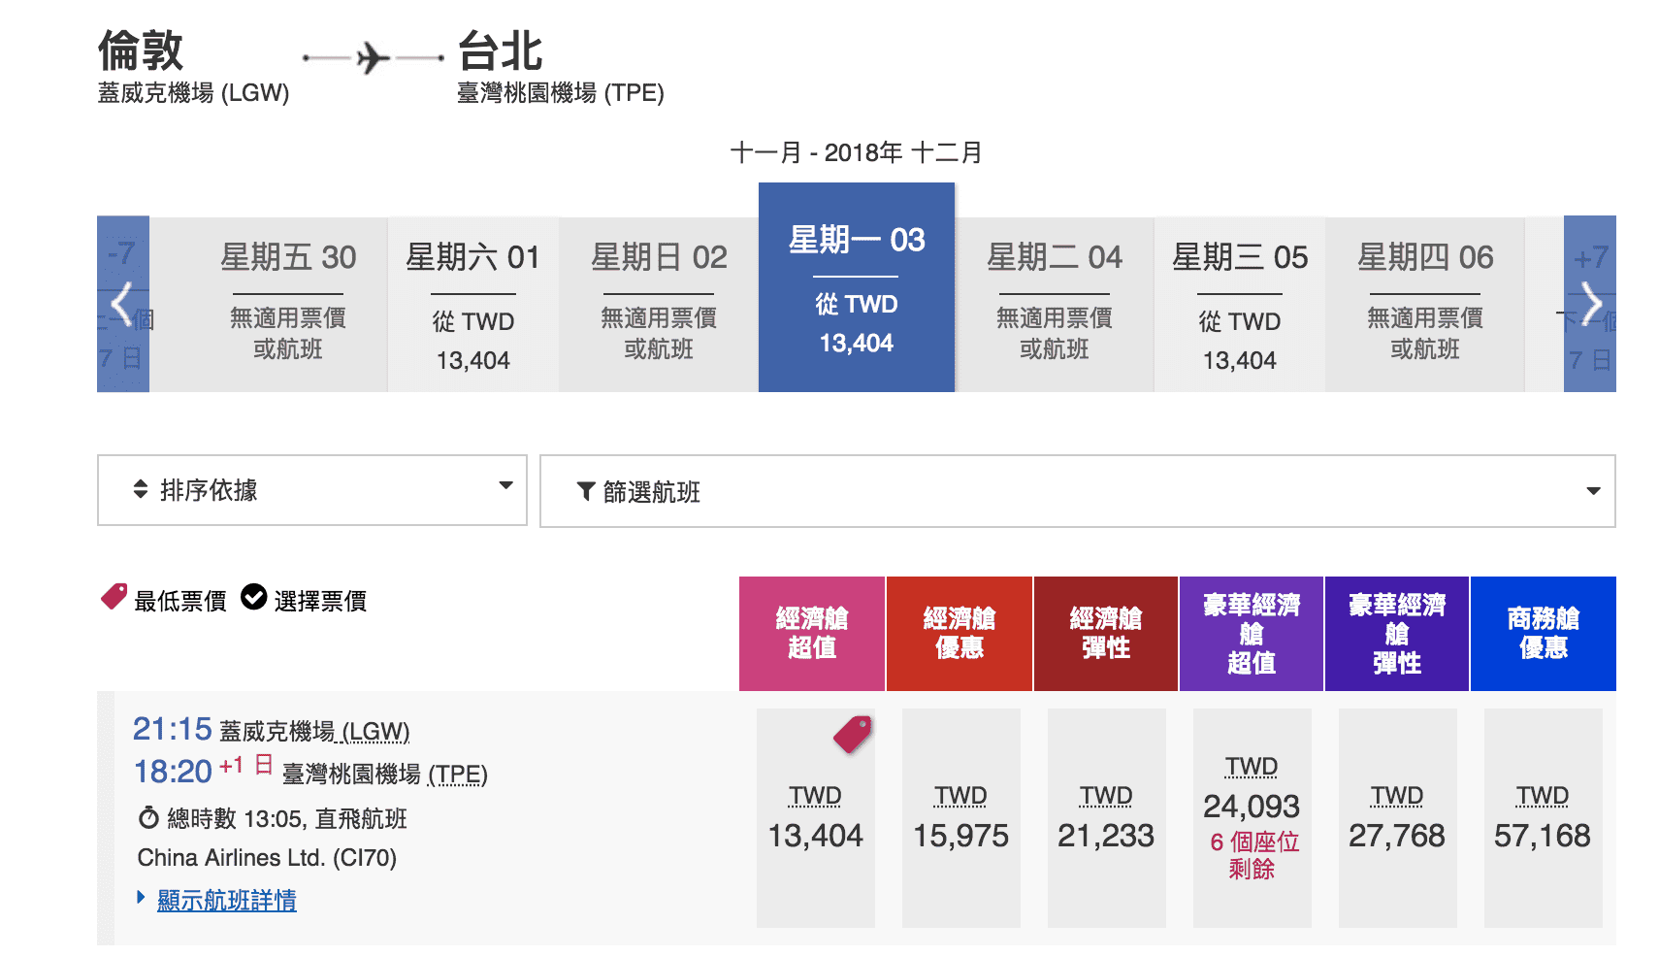1659x957 pixels.
Task: Click the 十一月 - 2018年 十二月 heading
Action: (x=857, y=152)
